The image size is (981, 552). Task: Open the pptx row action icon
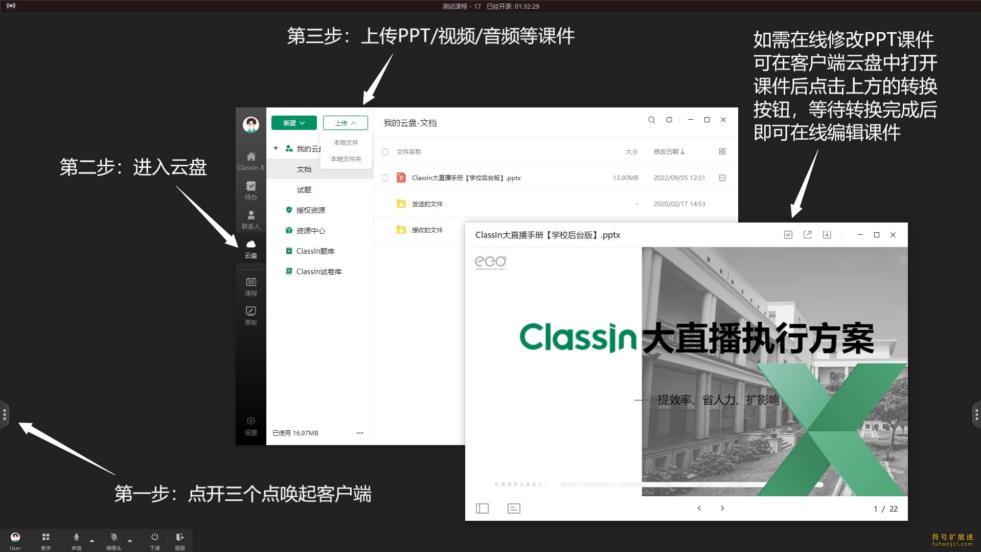pyautogui.click(x=722, y=178)
